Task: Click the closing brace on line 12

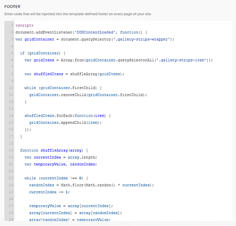Action: click(x=26, y=102)
